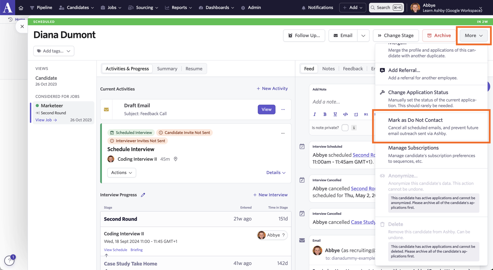Click the note privacy info icon

click(x=354, y=127)
